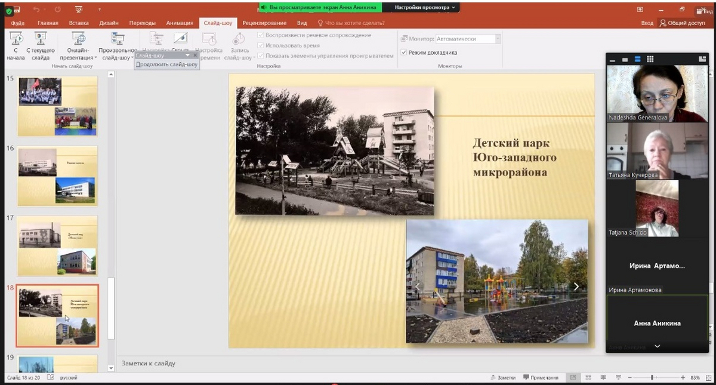Click the Online presentation icon
The image size is (716, 385).
pyautogui.click(x=79, y=39)
